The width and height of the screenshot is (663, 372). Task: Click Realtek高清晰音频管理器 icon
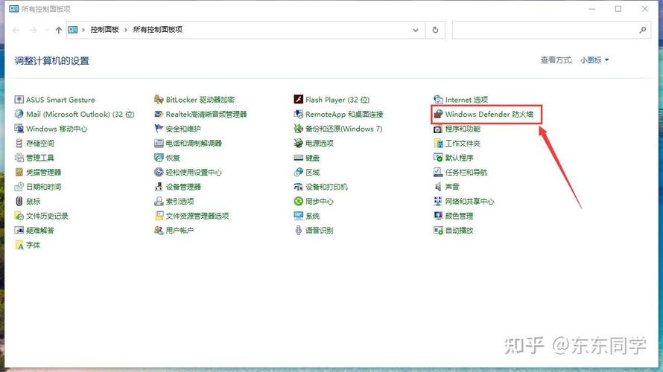(x=159, y=114)
